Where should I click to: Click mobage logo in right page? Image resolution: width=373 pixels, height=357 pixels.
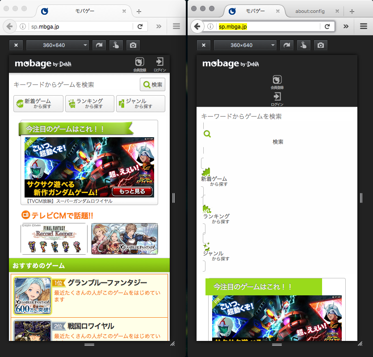coord(231,64)
